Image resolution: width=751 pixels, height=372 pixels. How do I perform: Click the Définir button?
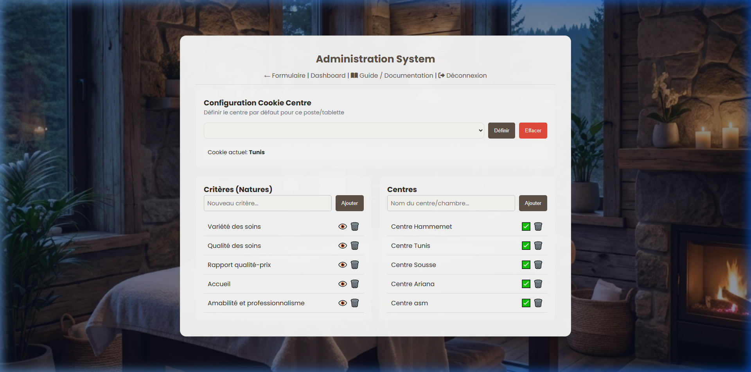[501, 130]
